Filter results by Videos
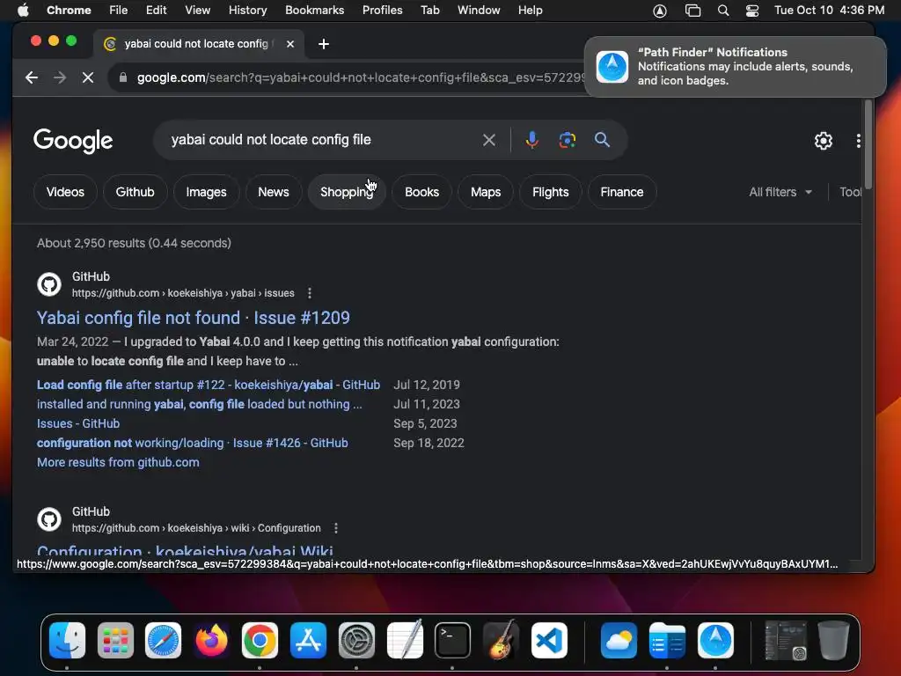Viewport: 901px width, 676px height. coord(65,192)
